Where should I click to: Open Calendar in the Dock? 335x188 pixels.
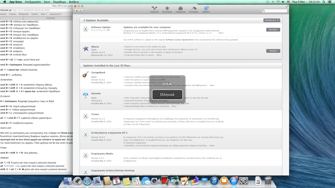[116, 181]
